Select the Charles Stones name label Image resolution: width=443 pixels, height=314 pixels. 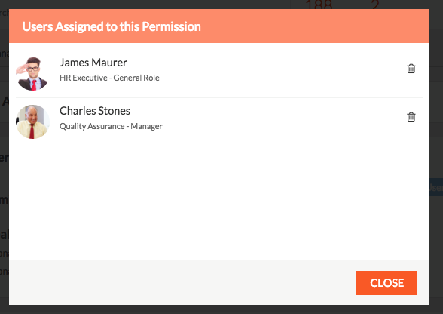pos(95,111)
